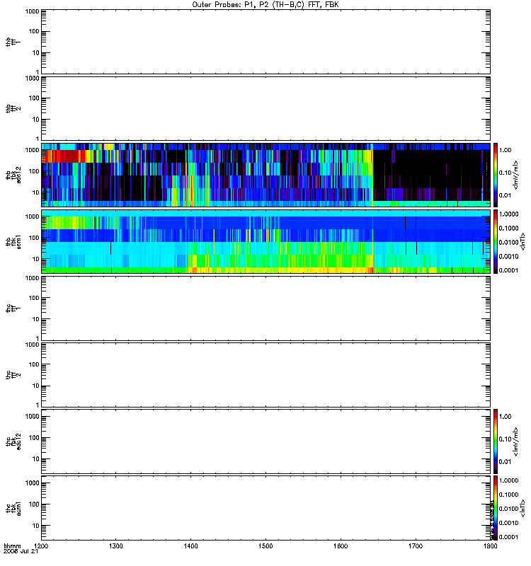Click '0.0100' on the thb scm1 color scale

tap(508, 242)
